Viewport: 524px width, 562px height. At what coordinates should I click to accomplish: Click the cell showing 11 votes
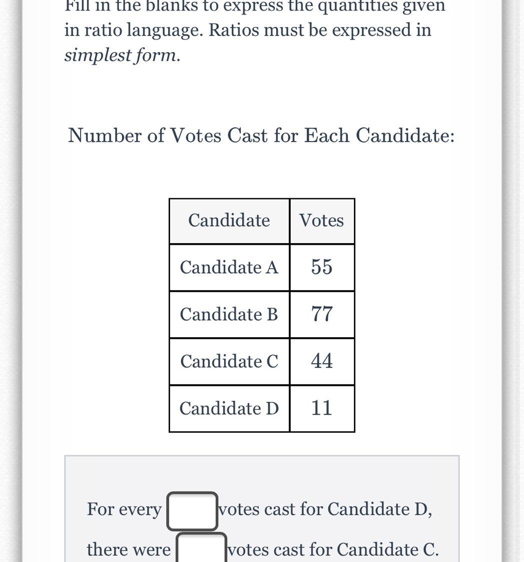[322, 408]
